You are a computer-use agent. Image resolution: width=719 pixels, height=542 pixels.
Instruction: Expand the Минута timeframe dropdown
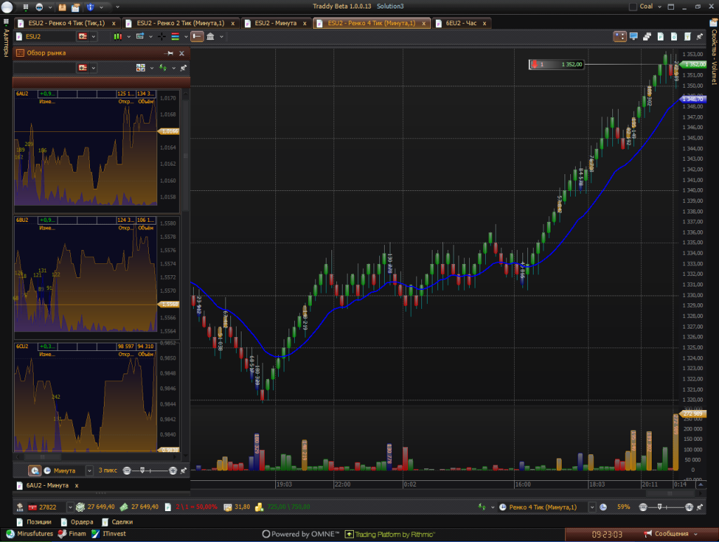click(x=89, y=470)
